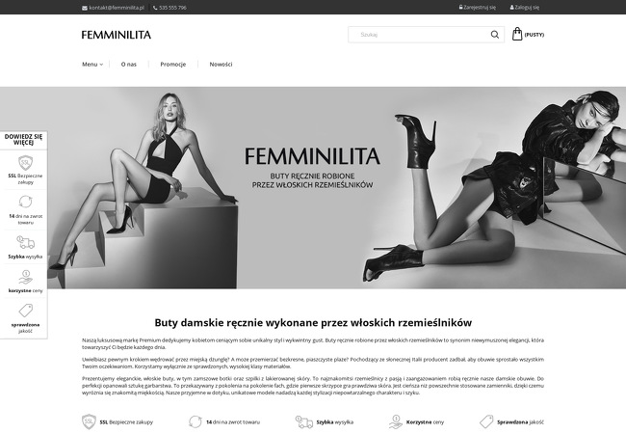Click the SSL shield icon in sidebar

[26, 163]
